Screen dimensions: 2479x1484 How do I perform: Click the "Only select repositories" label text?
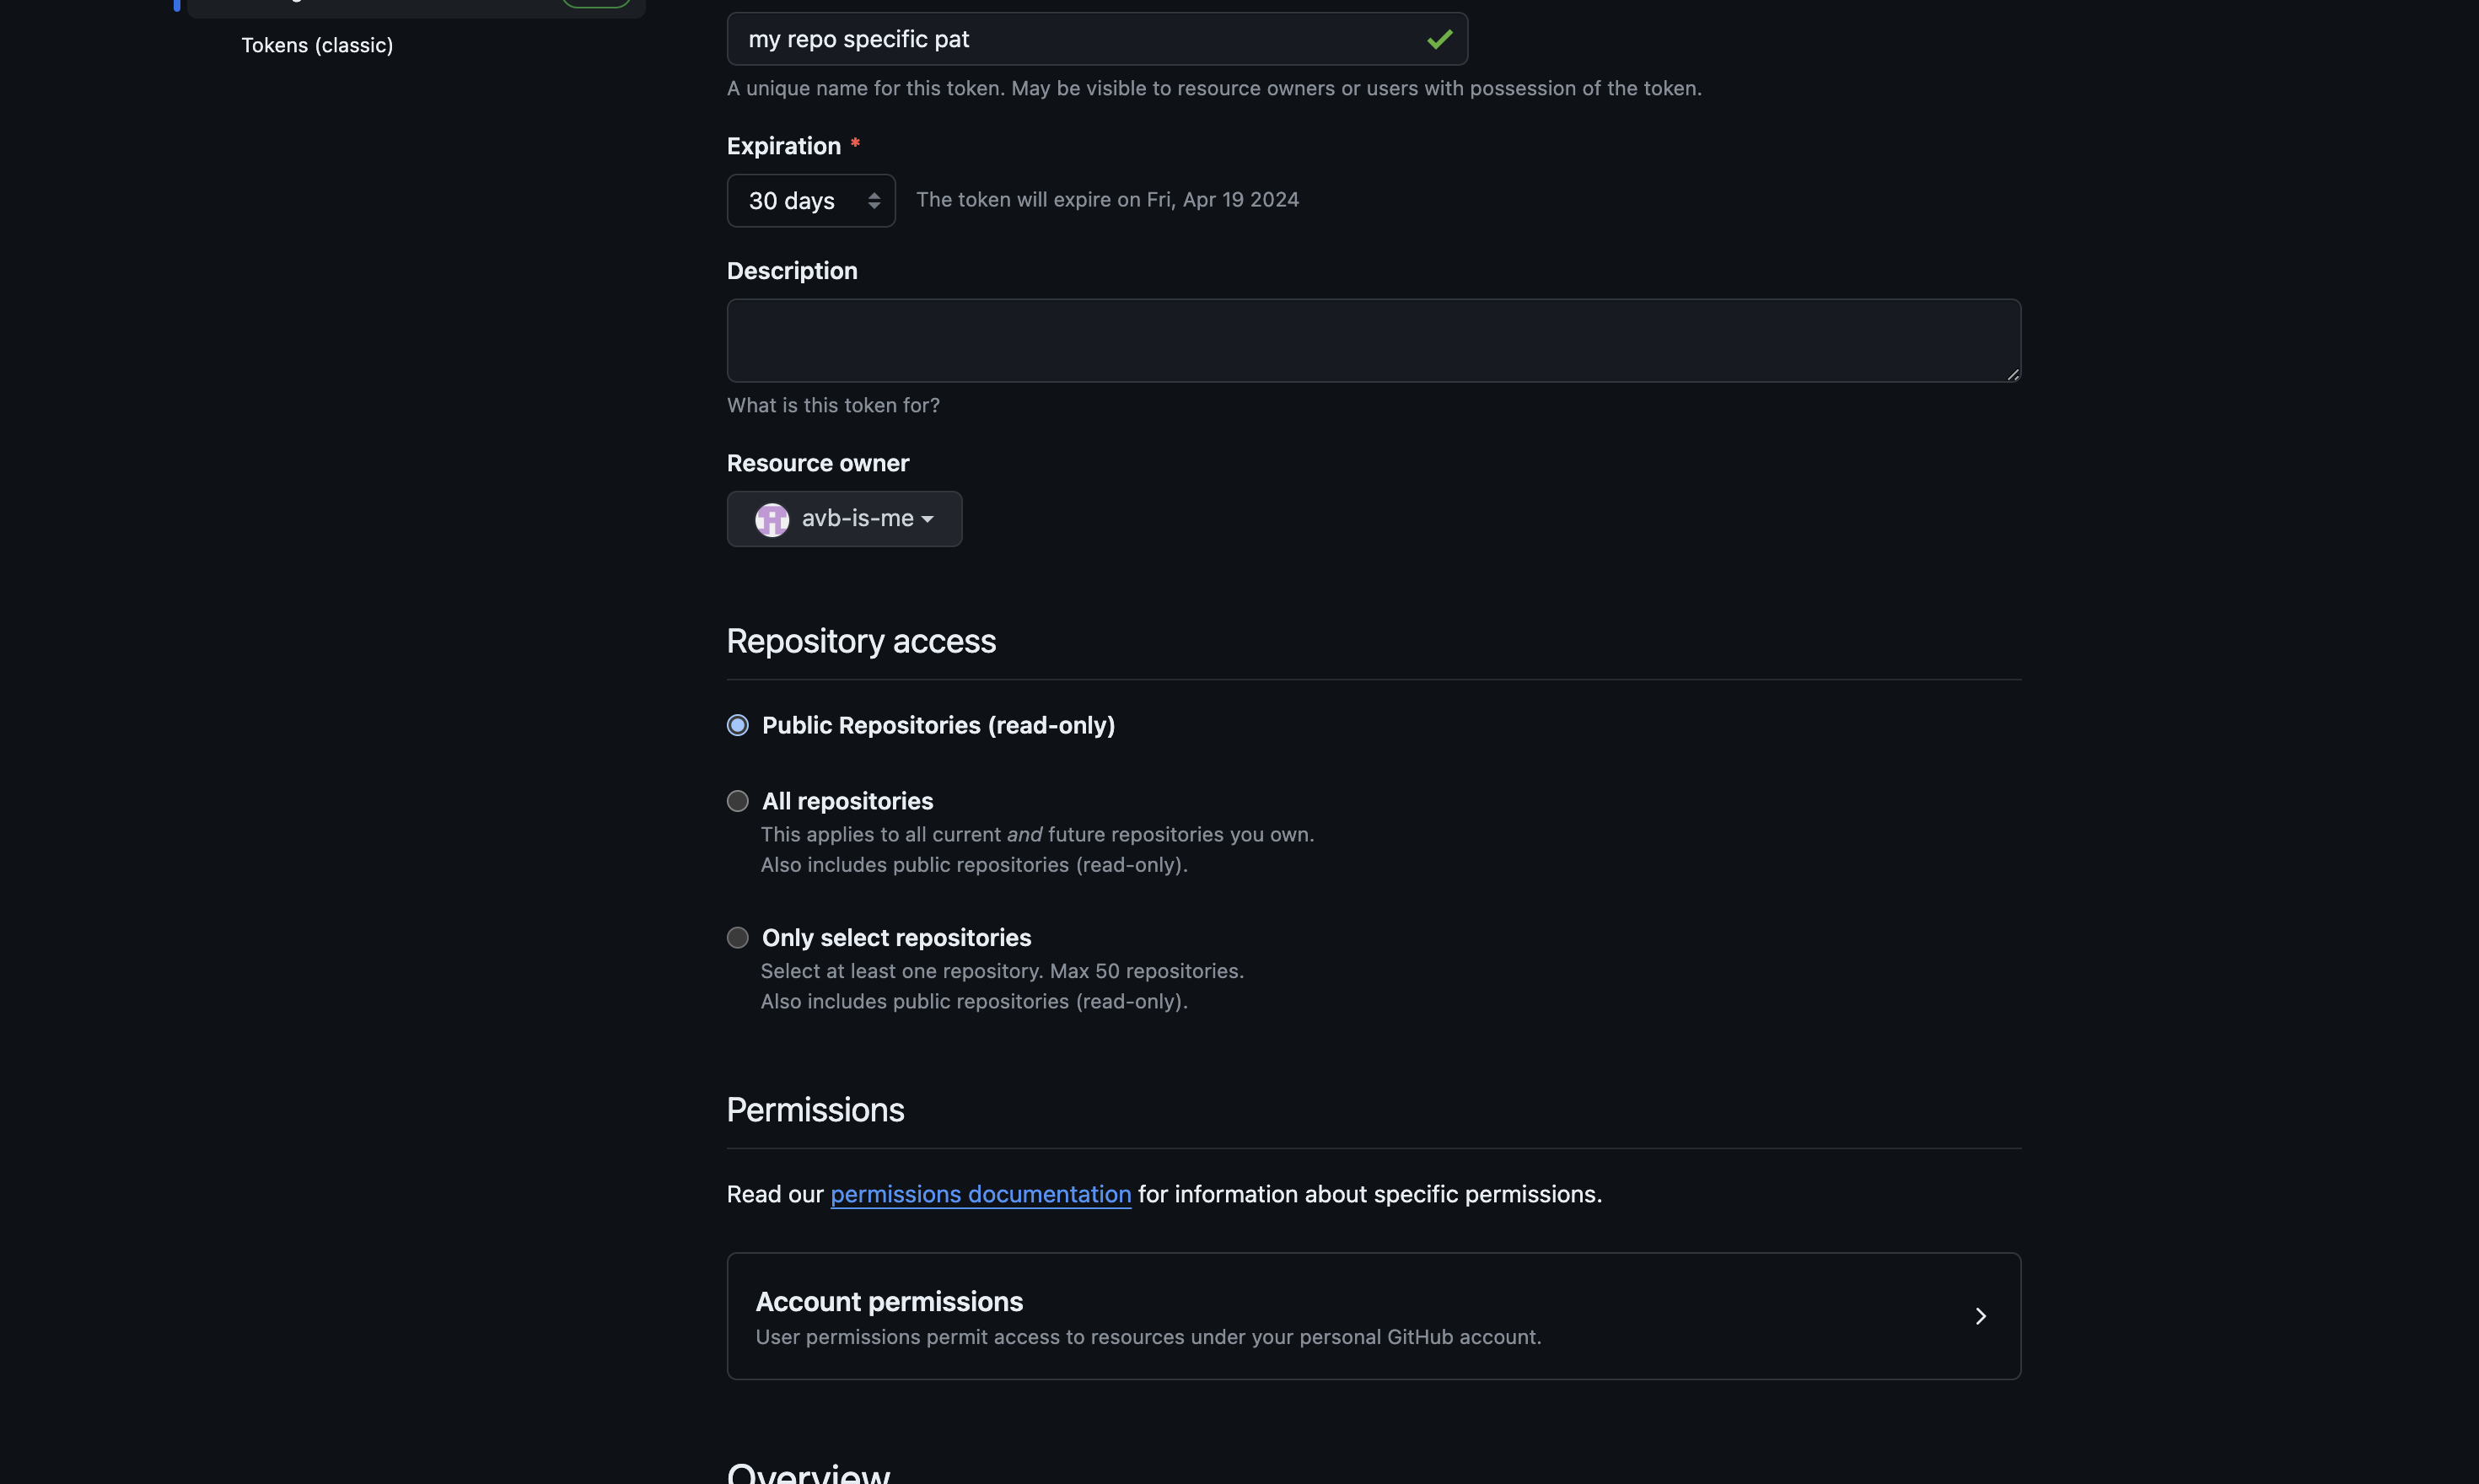[896, 937]
